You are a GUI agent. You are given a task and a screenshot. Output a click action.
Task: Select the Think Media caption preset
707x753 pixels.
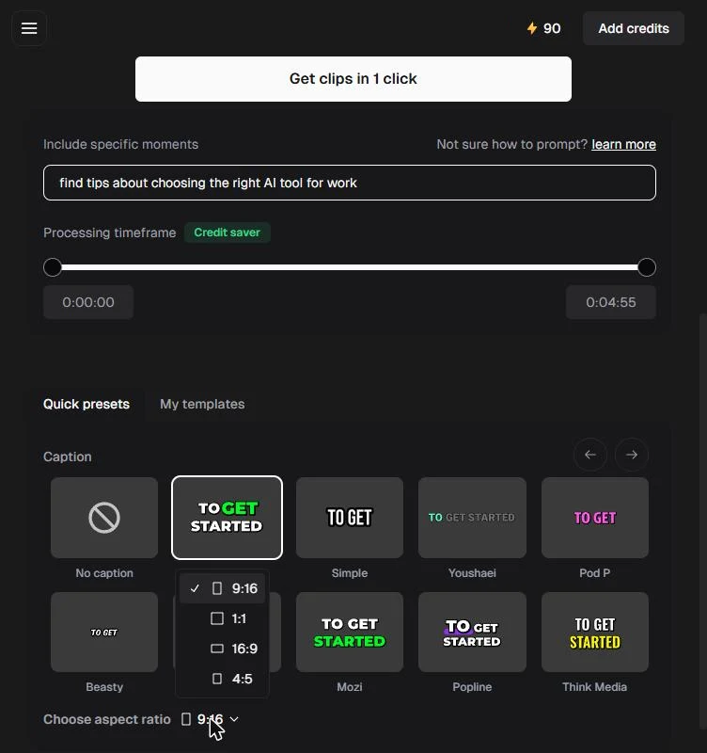[595, 632]
